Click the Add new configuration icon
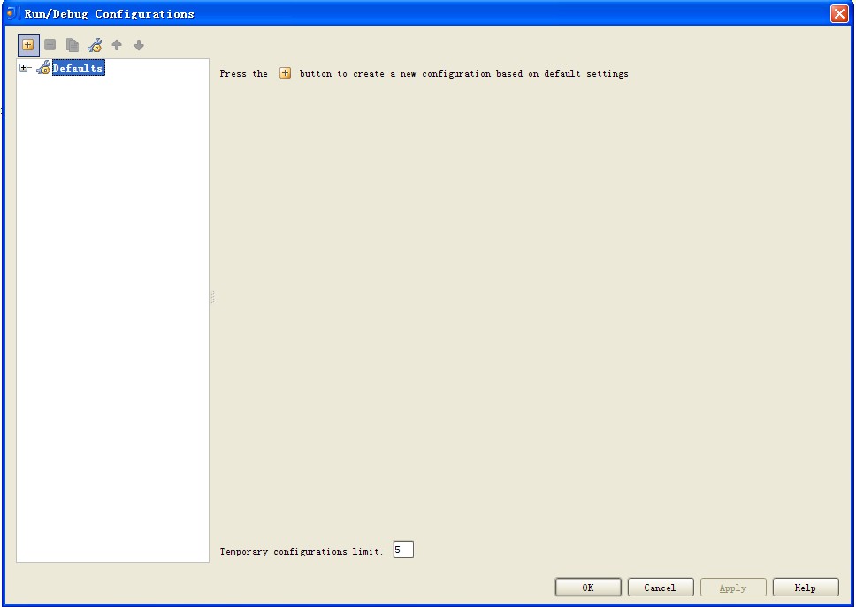This screenshot has height=607, width=856. [30, 44]
